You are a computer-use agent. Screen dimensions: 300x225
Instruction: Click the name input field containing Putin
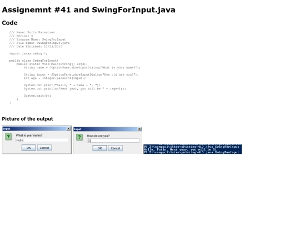click(42, 140)
